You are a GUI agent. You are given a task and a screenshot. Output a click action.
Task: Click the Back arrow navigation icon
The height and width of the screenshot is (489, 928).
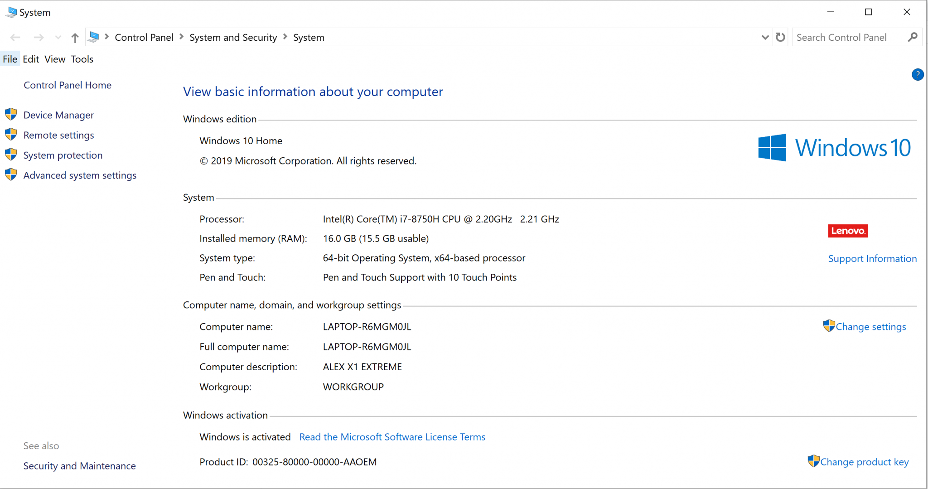(15, 38)
